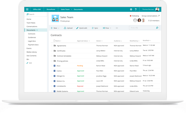Open the settings gear icon
Screen dimensions: 186x114
(x=131, y=9)
